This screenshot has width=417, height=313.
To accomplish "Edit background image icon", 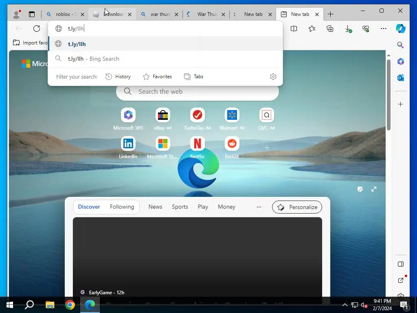I will coord(360,189).
